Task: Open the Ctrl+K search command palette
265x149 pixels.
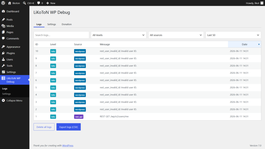Action: coord(28,3)
